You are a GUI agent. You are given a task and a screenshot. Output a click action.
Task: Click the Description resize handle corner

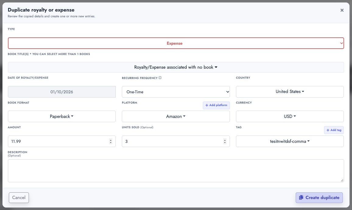tap(342, 180)
